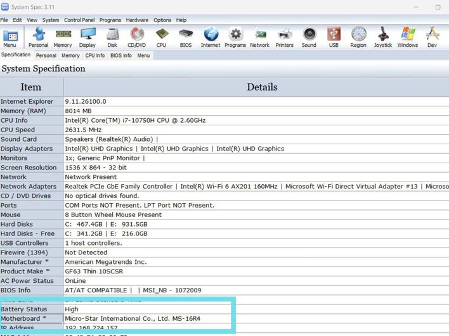Open the Programs gear toolbar icon
The height and width of the screenshot is (336, 449).
pos(235,37)
